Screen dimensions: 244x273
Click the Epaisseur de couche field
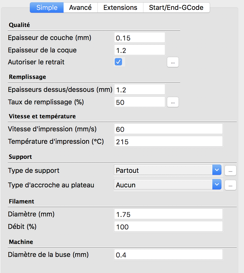[139, 37]
